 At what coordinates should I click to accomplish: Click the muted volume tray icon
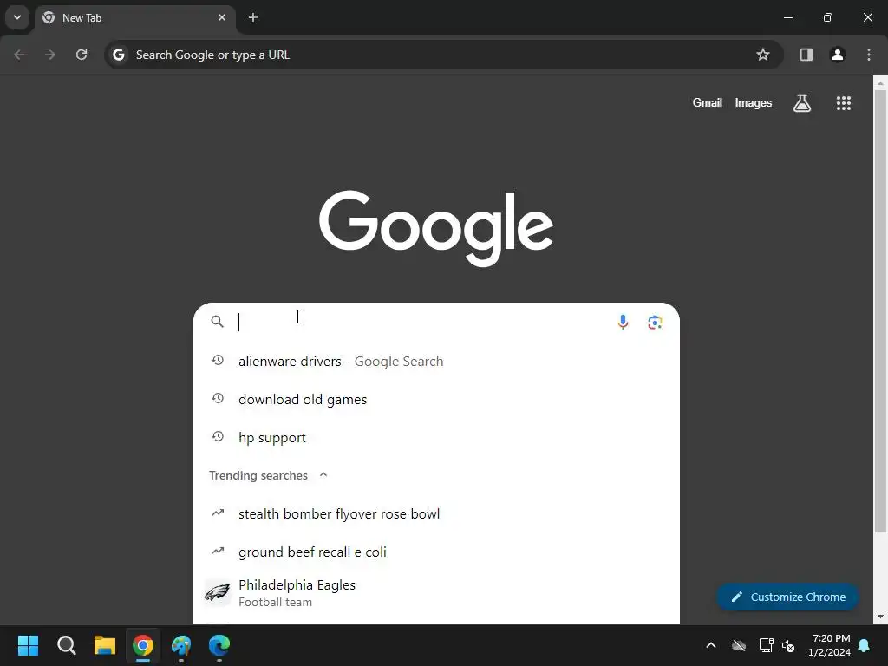787,645
